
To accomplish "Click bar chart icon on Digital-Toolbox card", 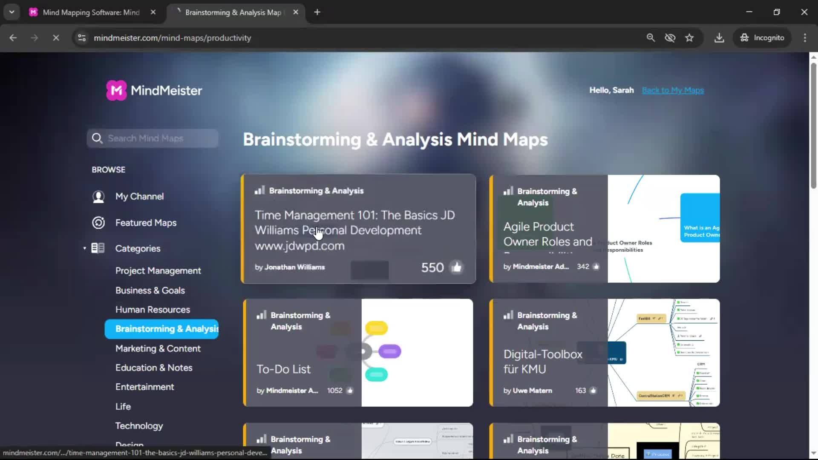I will [x=508, y=315].
